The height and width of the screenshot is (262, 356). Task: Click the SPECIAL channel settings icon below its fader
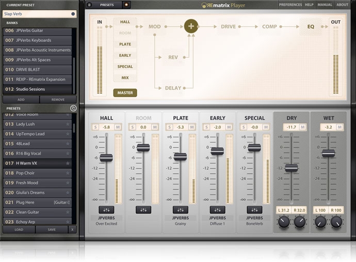pyautogui.click(x=254, y=210)
